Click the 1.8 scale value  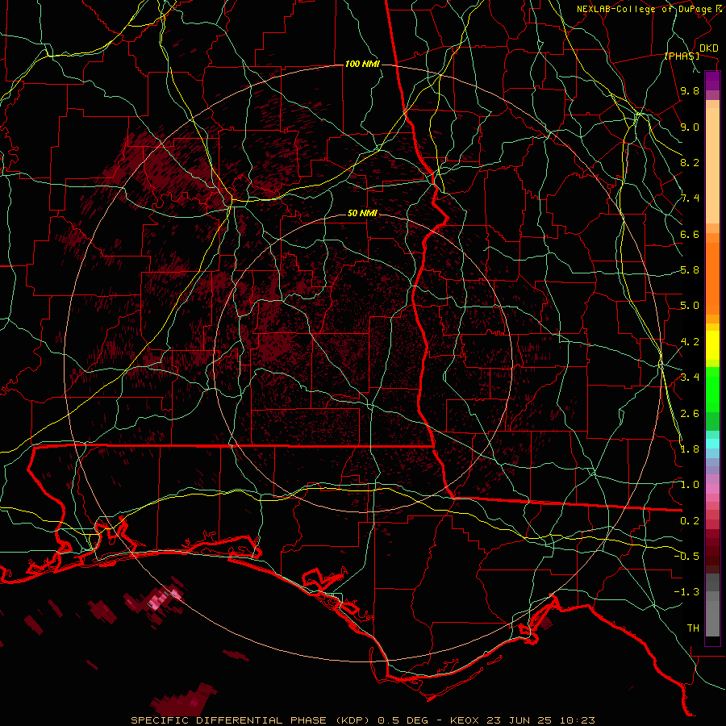690,449
